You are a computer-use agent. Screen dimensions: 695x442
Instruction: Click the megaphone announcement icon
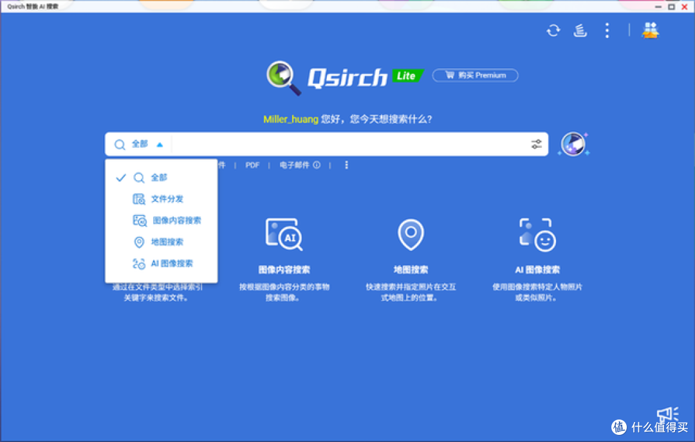pyautogui.click(x=667, y=414)
